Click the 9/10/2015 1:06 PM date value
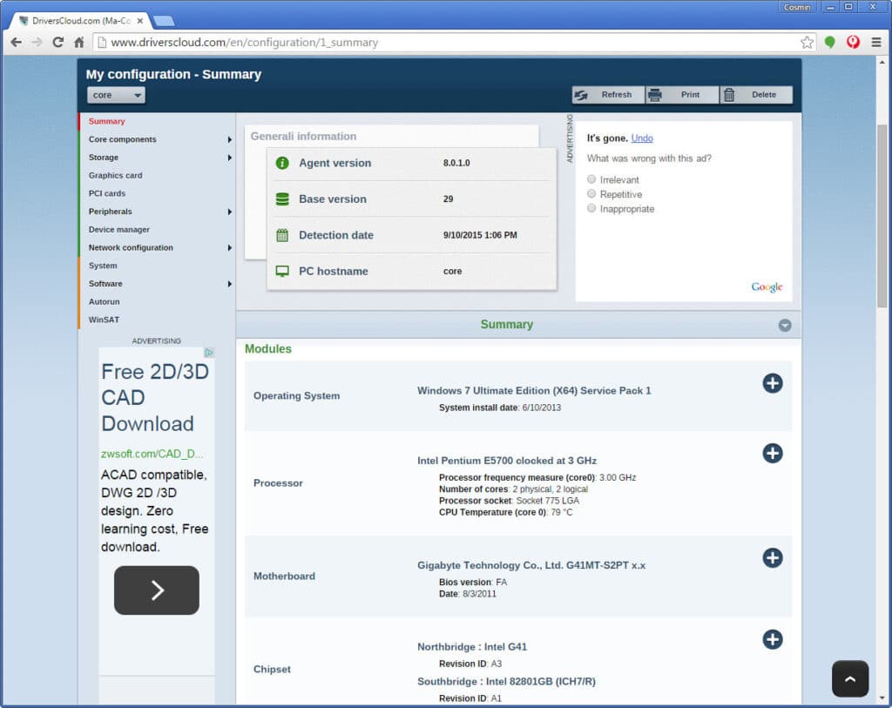This screenshot has height=708, width=892. click(x=480, y=235)
